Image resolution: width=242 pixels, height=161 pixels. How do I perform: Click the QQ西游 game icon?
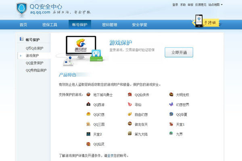tap(88, 105)
